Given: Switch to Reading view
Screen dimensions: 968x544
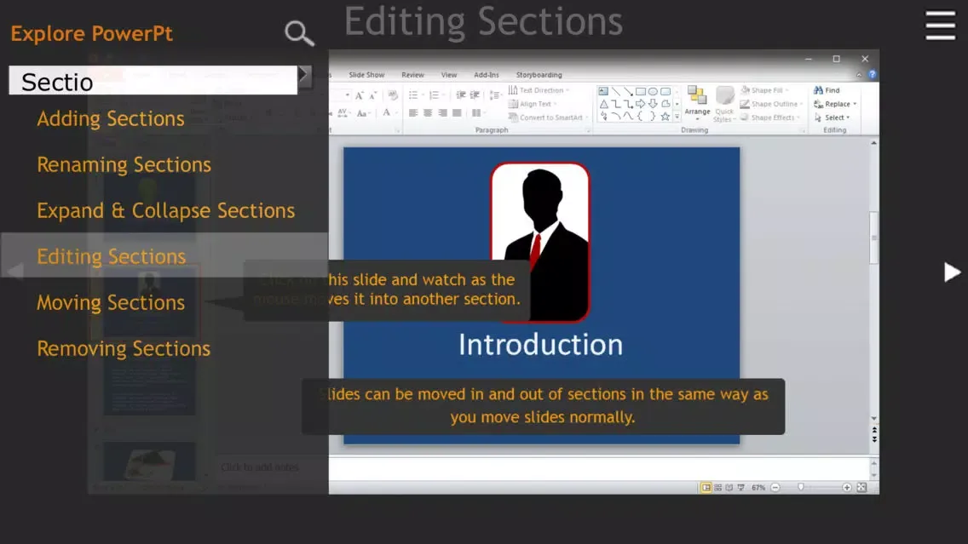Looking at the screenshot, I should [x=729, y=487].
